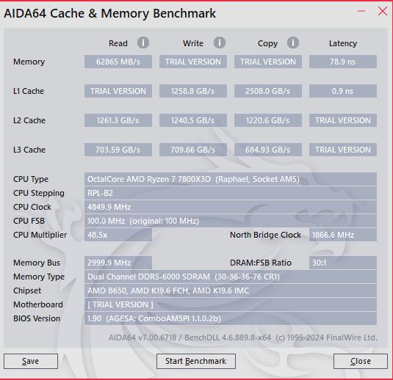This screenshot has height=380, width=393.
Task: Save the benchmark results
Action: tap(31, 361)
